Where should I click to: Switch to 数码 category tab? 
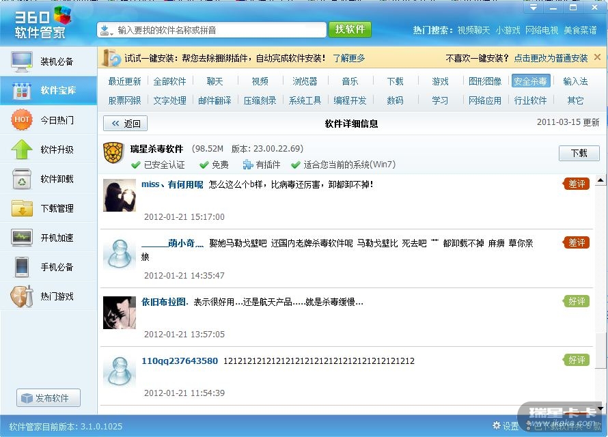pos(395,101)
